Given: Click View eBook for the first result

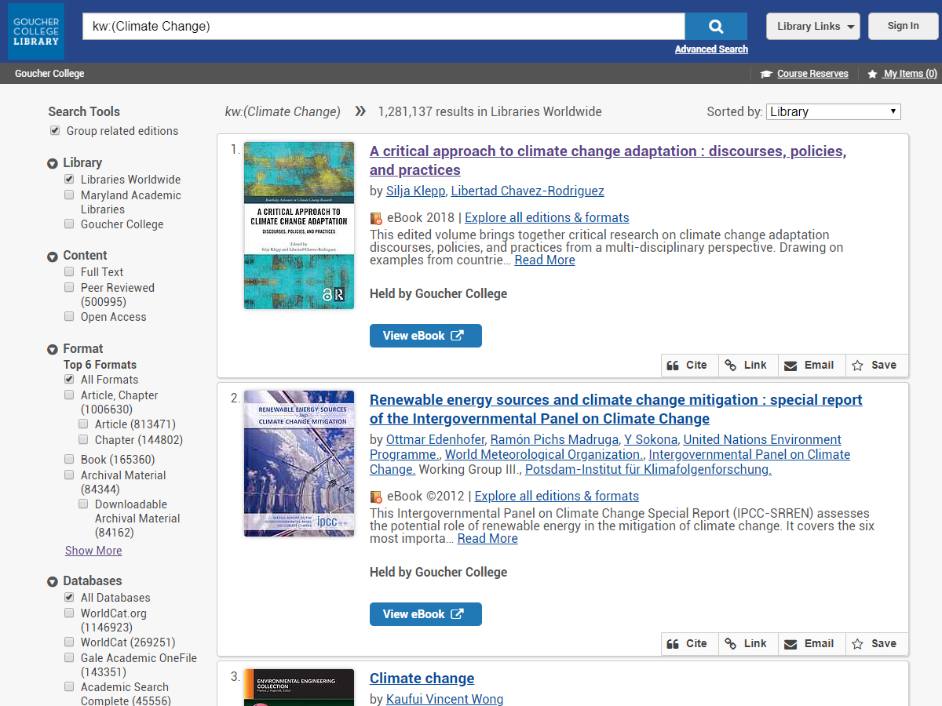Looking at the screenshot, I should coord(425,336).
